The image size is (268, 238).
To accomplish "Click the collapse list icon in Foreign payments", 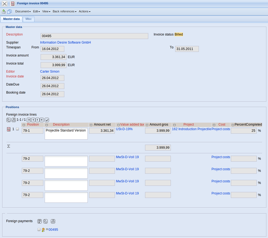I will pos(40,221).
